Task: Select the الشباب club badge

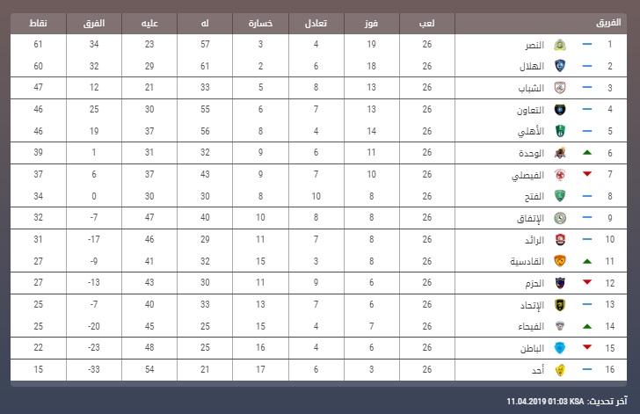Action: click(x=560, y=88)
